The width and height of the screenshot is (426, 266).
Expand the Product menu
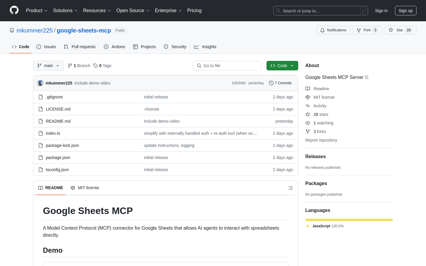click(x=37, y=10)
